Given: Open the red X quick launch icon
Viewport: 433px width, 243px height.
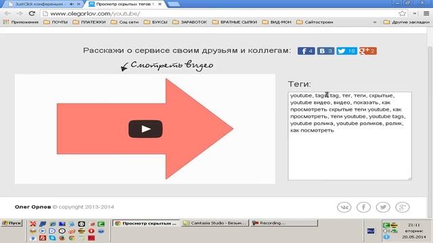Looking at the screenshot, I should 33,223.
